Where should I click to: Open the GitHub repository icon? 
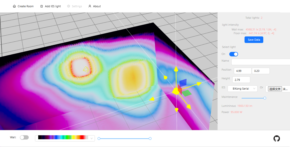tap(277, 139)
